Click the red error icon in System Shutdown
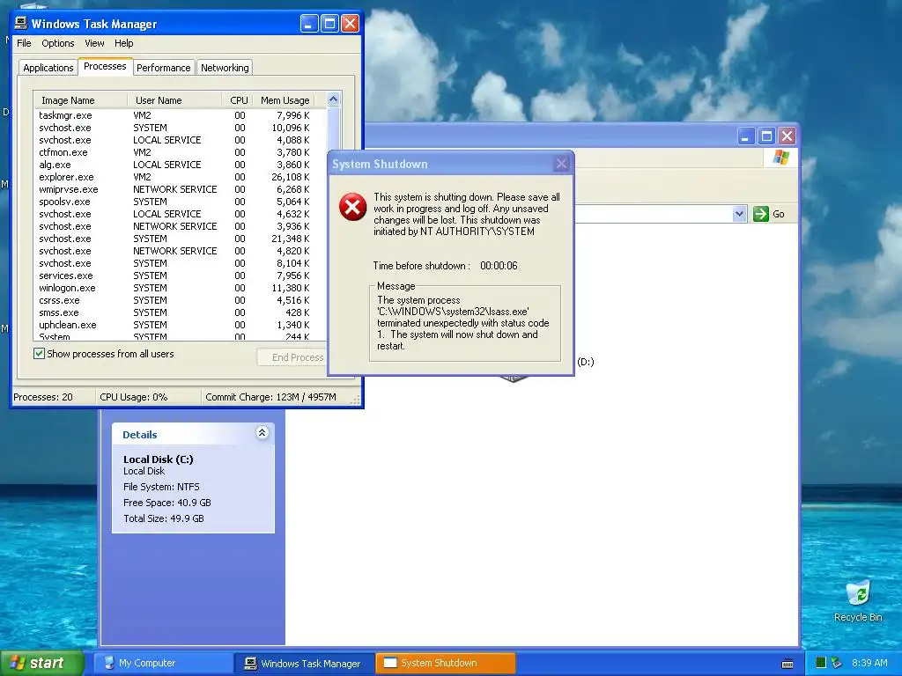Screen dimensions: 902x676 (352, 207)
